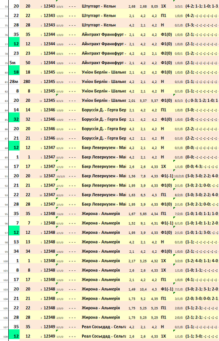The image size is (219, 341).
Task: Select row header 108
Action: tap(6, 337)
